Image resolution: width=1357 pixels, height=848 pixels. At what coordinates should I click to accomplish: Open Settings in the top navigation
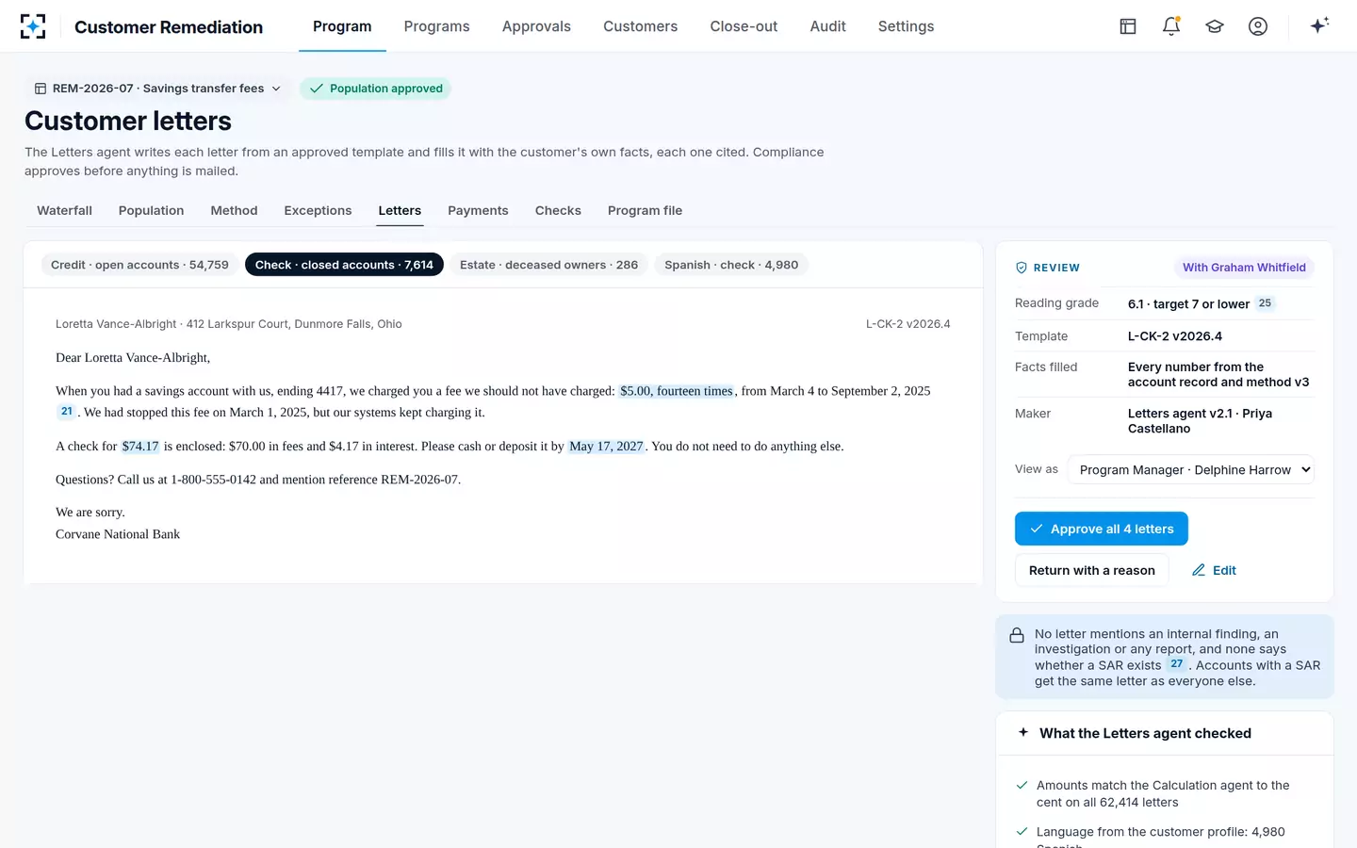click(x=906, y=26)
